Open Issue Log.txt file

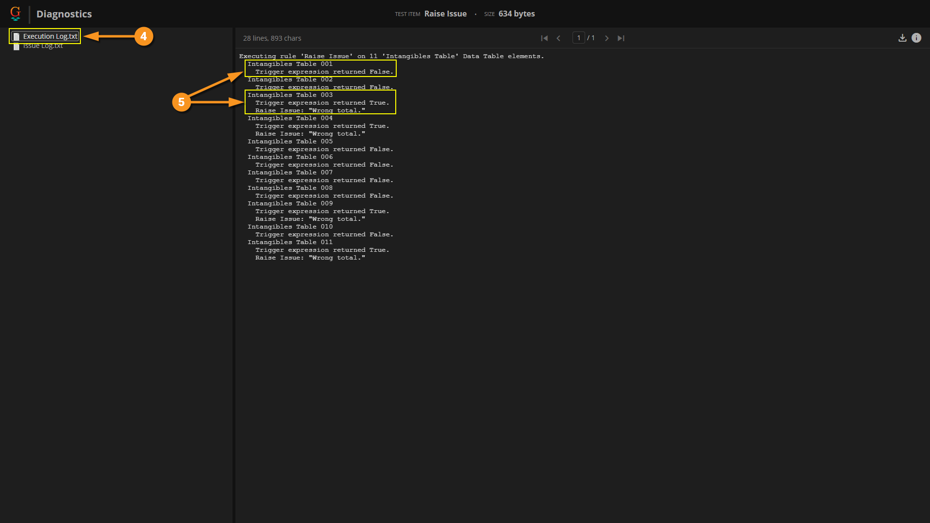pos(43,46)
